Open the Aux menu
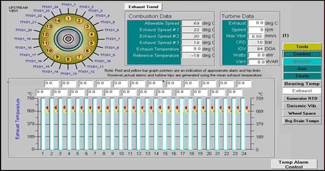Image resolution: width=325 pixels, height=171 pixels. pos(302,69)
